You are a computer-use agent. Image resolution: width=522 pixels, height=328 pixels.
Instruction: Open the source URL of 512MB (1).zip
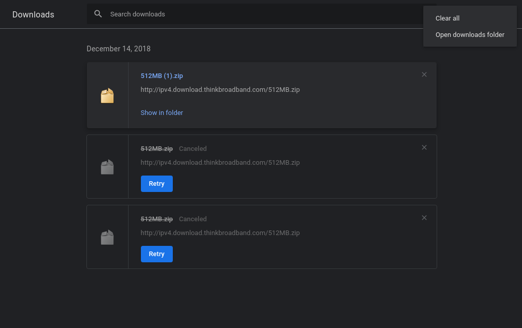[x=220, y=90]
